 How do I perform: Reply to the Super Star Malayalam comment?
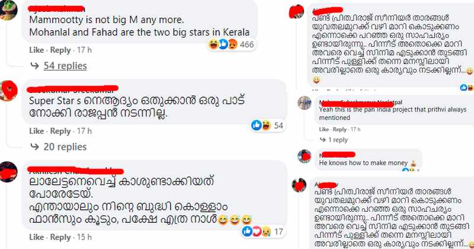pyautogui.click(x=60, y=131)
